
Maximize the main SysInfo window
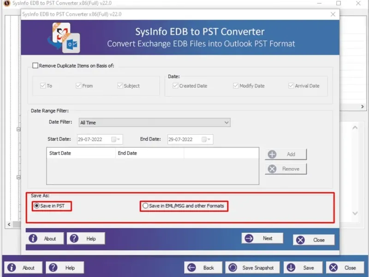click(339, 3)
